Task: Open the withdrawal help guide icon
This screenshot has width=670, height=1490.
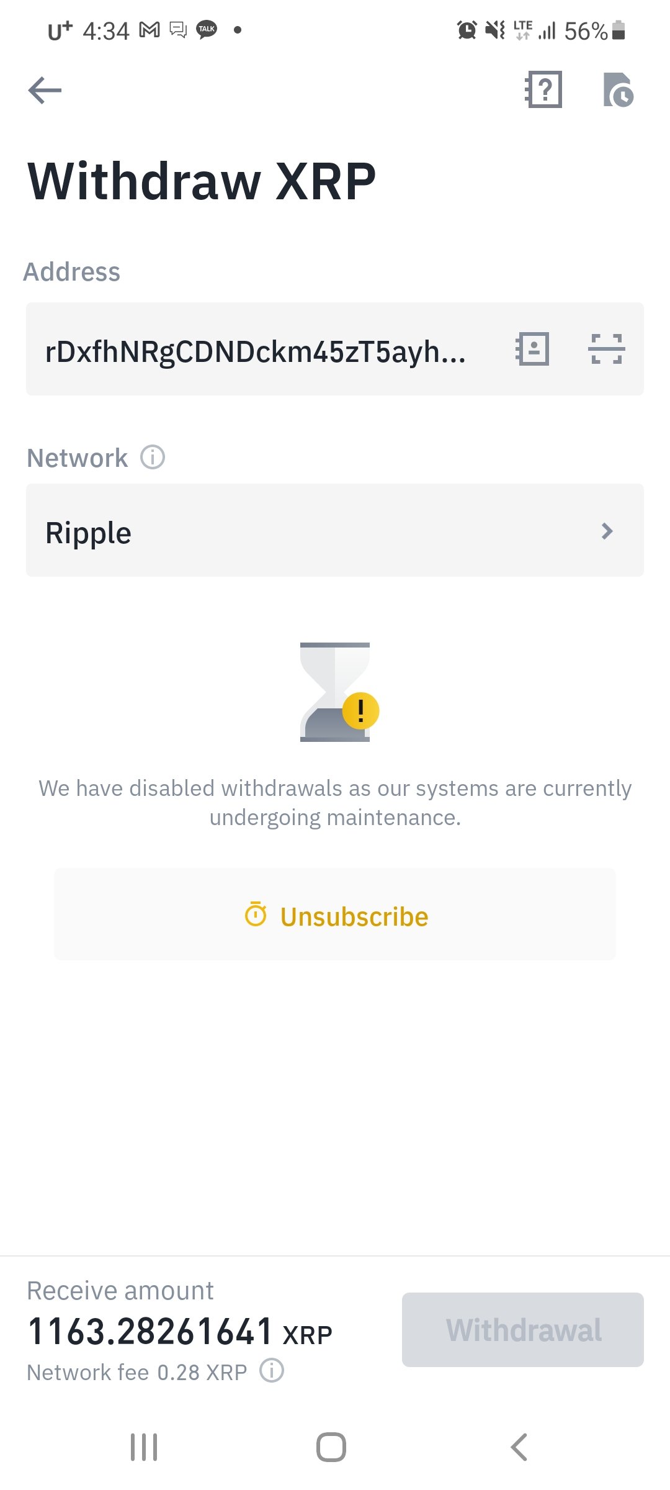Action: pyautogui.click(x=544, y=90)
